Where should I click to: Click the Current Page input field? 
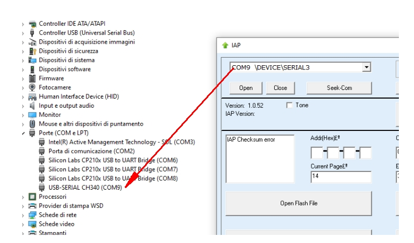(x=341, y=177)
